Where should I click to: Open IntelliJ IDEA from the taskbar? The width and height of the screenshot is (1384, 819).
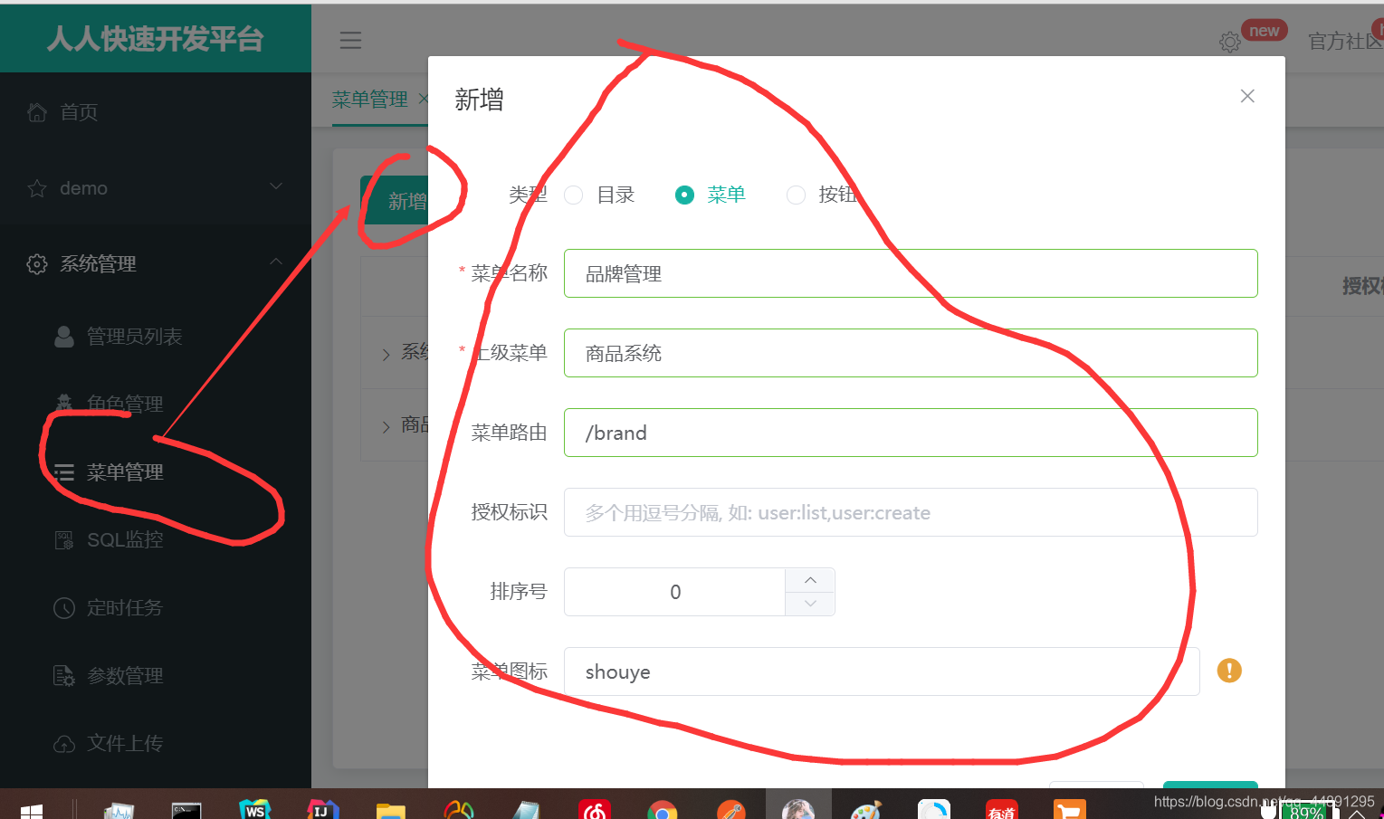coord(323,808)
